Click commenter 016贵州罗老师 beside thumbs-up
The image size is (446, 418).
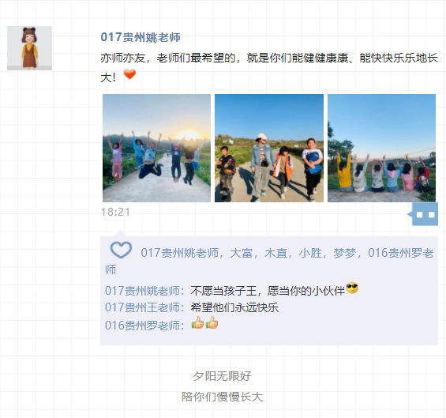[143, 326]
